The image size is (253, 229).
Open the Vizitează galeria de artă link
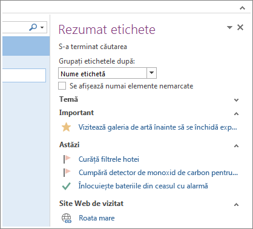point(157,127)
